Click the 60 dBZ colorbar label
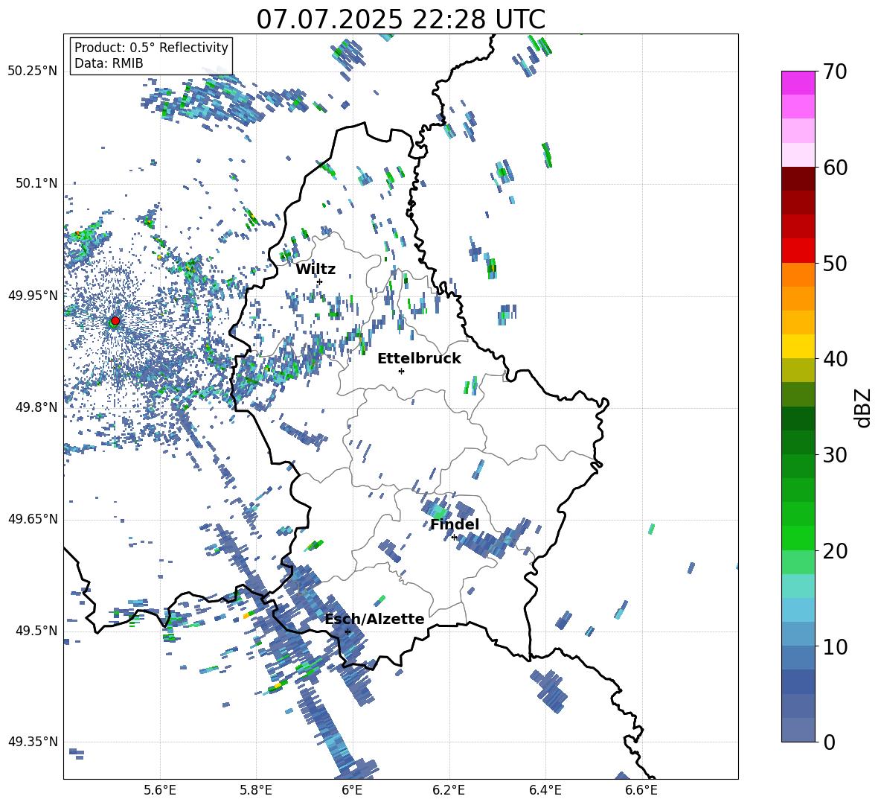This screenshot has height=805, width=881. pyautogui.click(x=834, y=168)
